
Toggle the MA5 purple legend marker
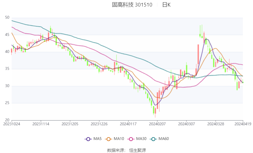tap(88, 139)
